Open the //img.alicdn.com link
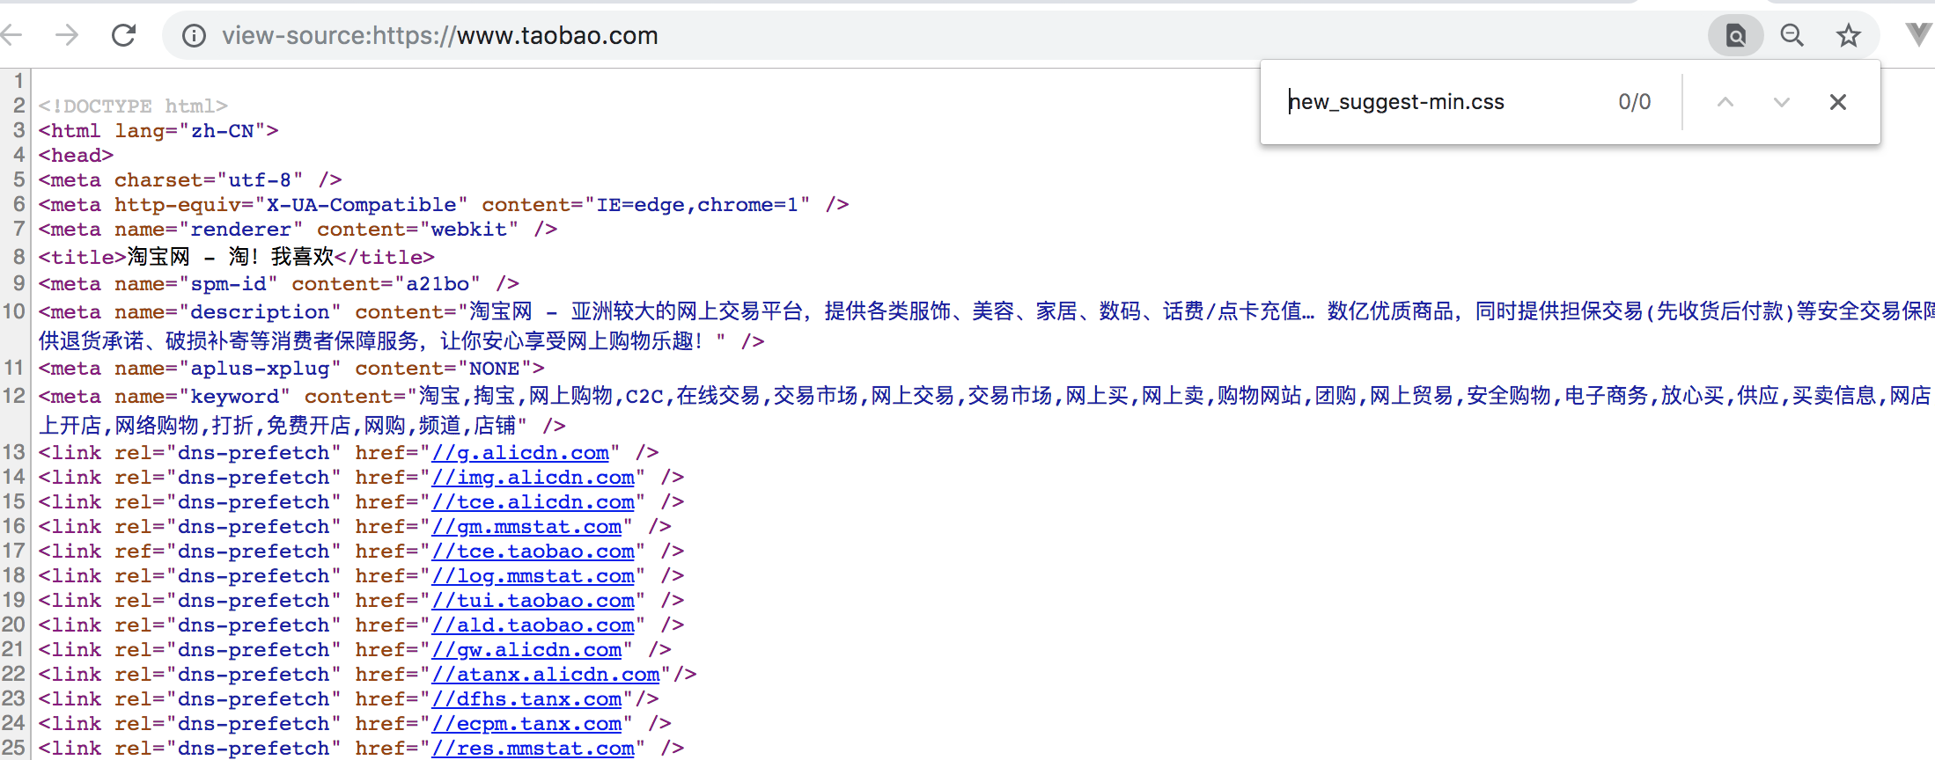The width and height of the screenshot is (1935, 760). click(x=533, y=478)
